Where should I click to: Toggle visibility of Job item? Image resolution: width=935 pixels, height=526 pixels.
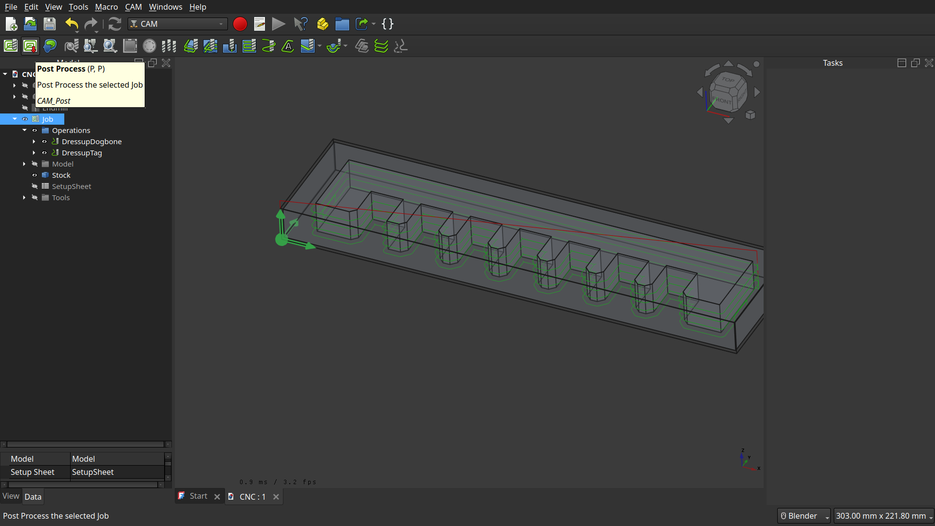tap(25, 119)
